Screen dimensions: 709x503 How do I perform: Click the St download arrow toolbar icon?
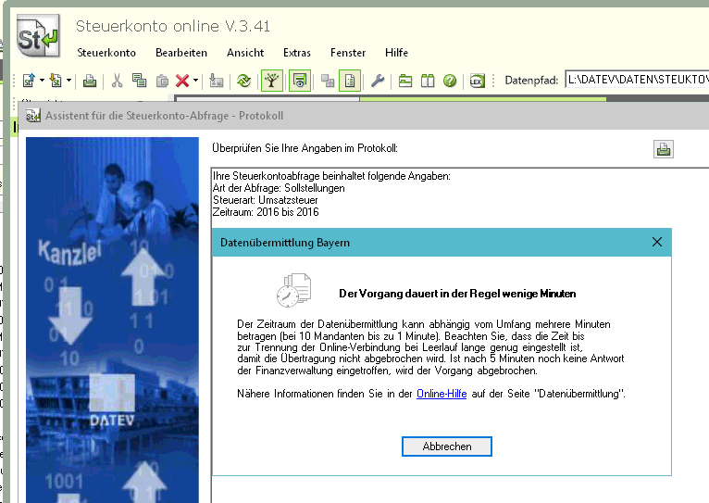pos(56,81)
